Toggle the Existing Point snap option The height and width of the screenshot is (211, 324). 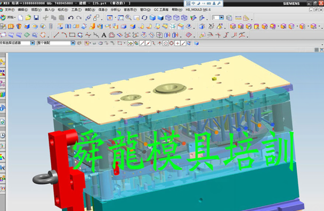[177, 43]
